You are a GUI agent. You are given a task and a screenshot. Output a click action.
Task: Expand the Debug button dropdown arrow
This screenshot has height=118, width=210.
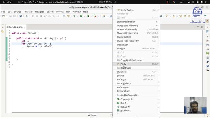[77, 16]
